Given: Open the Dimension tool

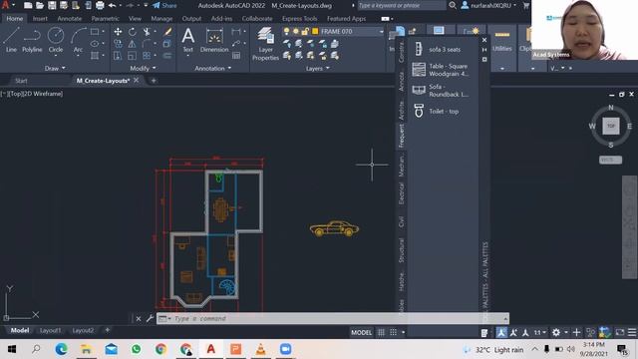Looking at the screenshot, I should coord(214,40).
